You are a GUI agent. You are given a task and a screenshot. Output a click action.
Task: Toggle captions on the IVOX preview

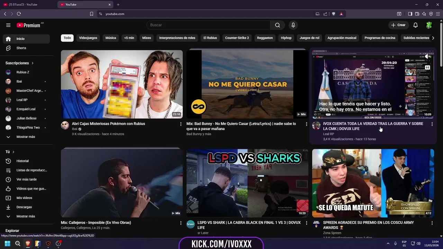point(427,67)
